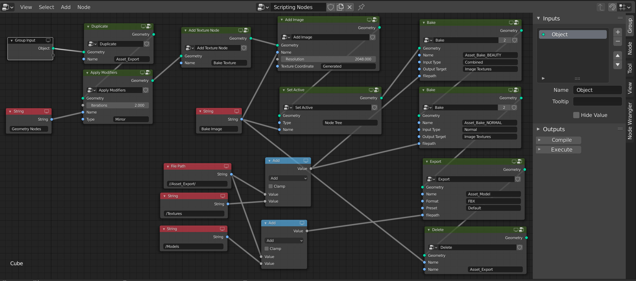Collapse the Duplicate node
Screen dimensions: 636x281
(88, 27)
